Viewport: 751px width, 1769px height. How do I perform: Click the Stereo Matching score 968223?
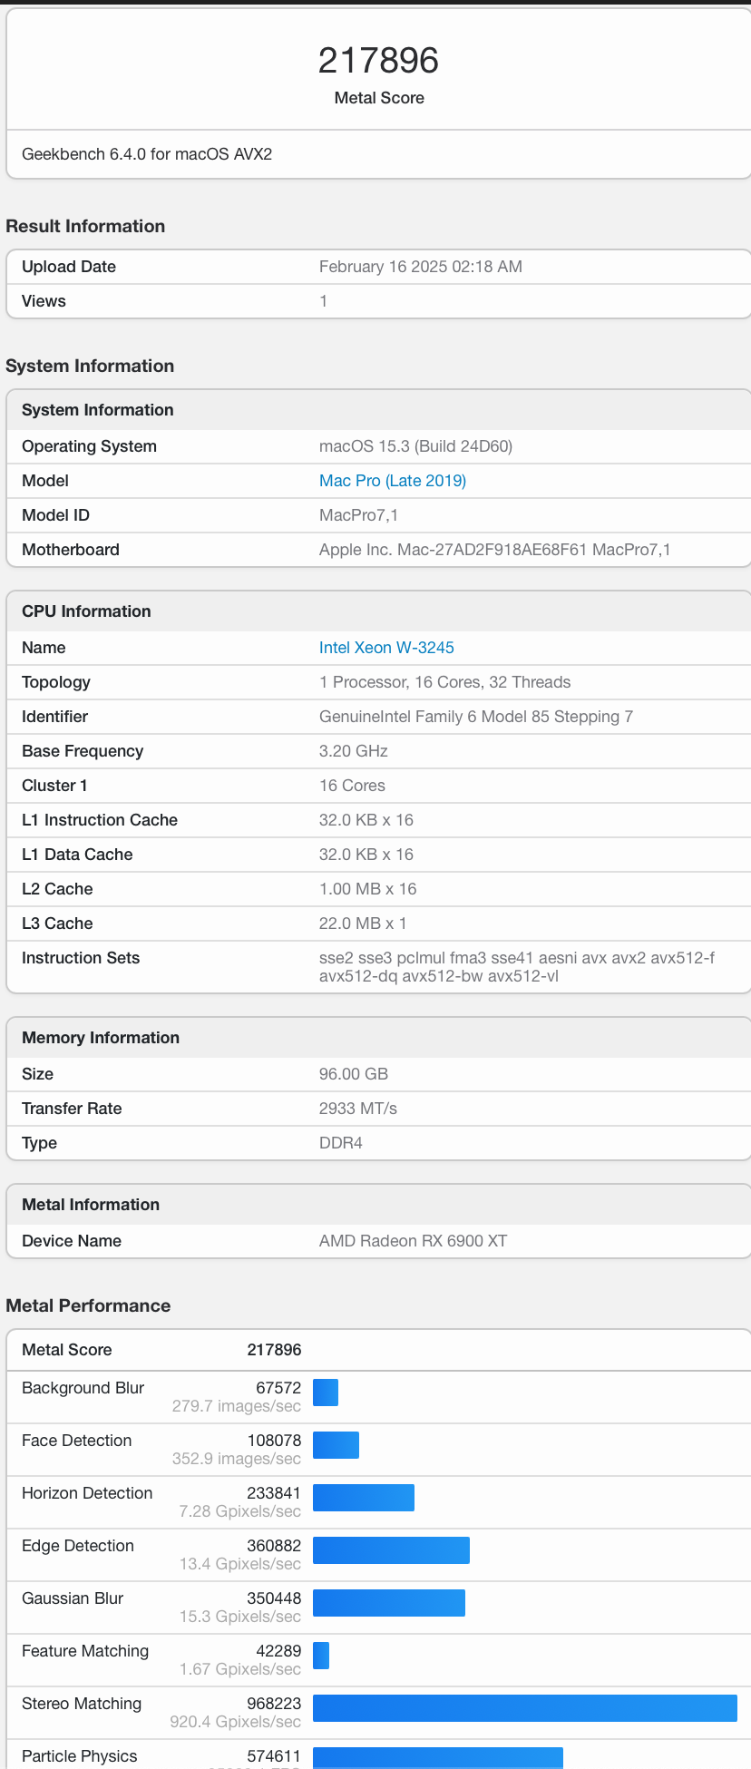274,1704
